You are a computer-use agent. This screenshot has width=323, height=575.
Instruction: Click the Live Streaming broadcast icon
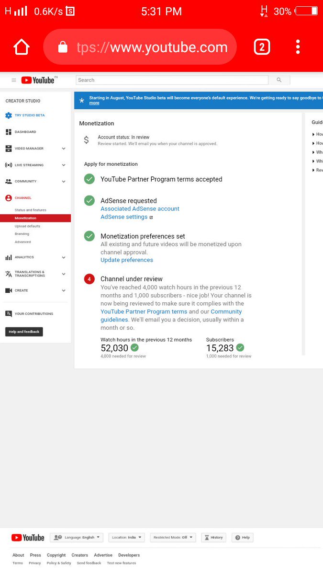9,165
